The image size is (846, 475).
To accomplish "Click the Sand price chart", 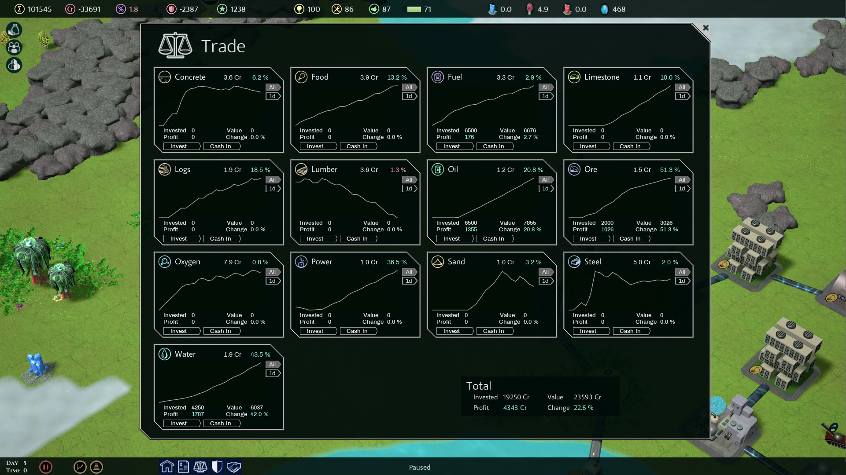I will (x=483, y=290).
